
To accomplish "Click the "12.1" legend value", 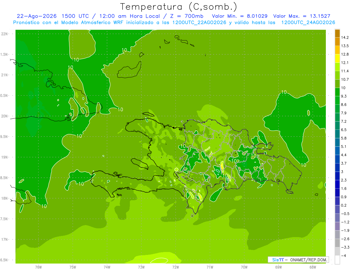I will (345, 63).
